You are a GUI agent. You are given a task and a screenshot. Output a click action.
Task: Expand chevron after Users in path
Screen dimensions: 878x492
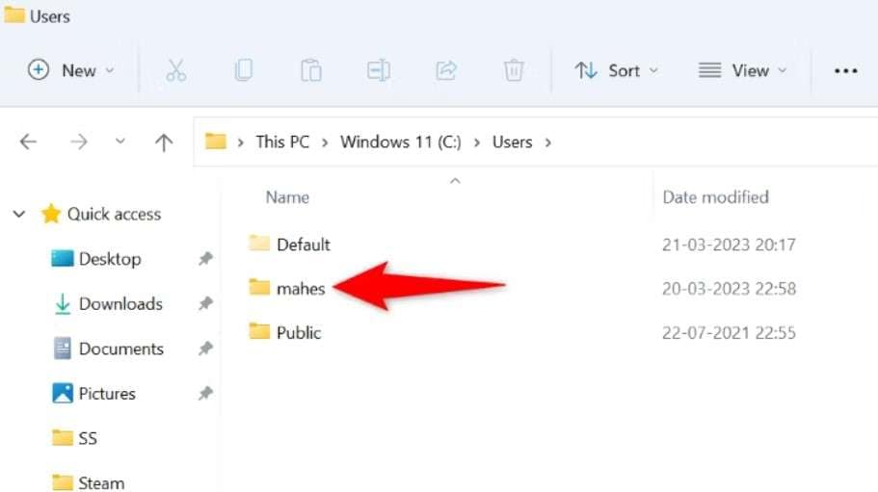click(x=548, y=142)
